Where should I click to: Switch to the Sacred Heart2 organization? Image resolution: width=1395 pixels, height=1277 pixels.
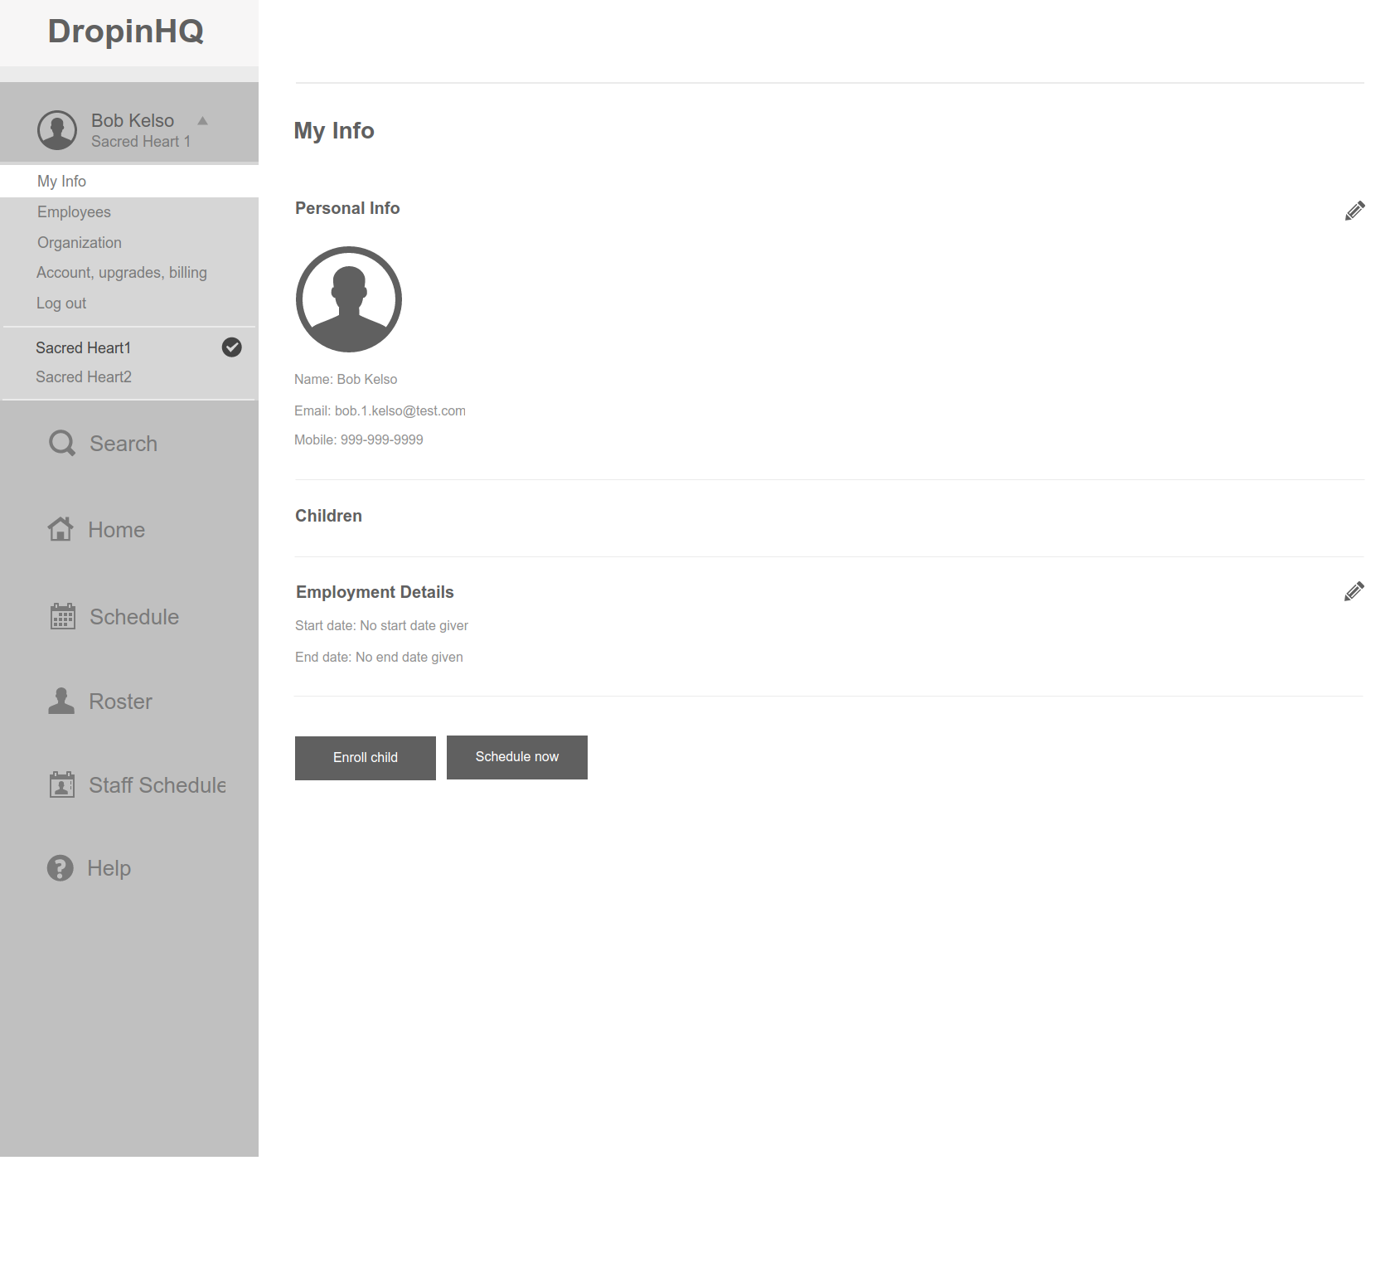click(x=84, y=377)
